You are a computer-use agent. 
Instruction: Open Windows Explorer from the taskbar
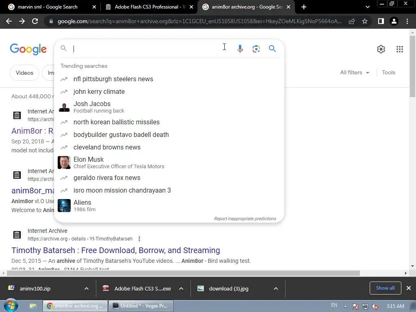32,306
